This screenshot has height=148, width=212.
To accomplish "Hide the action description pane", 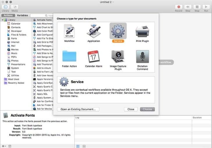I will pyautogui.click(x=10, y=146).
